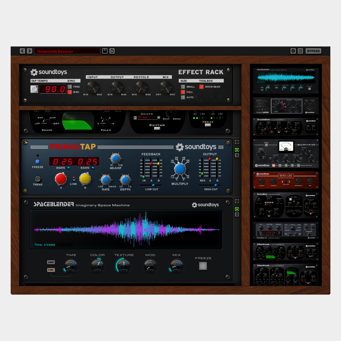Toggle the WARP button in SpaceBlender

click(x=51, y=262)
